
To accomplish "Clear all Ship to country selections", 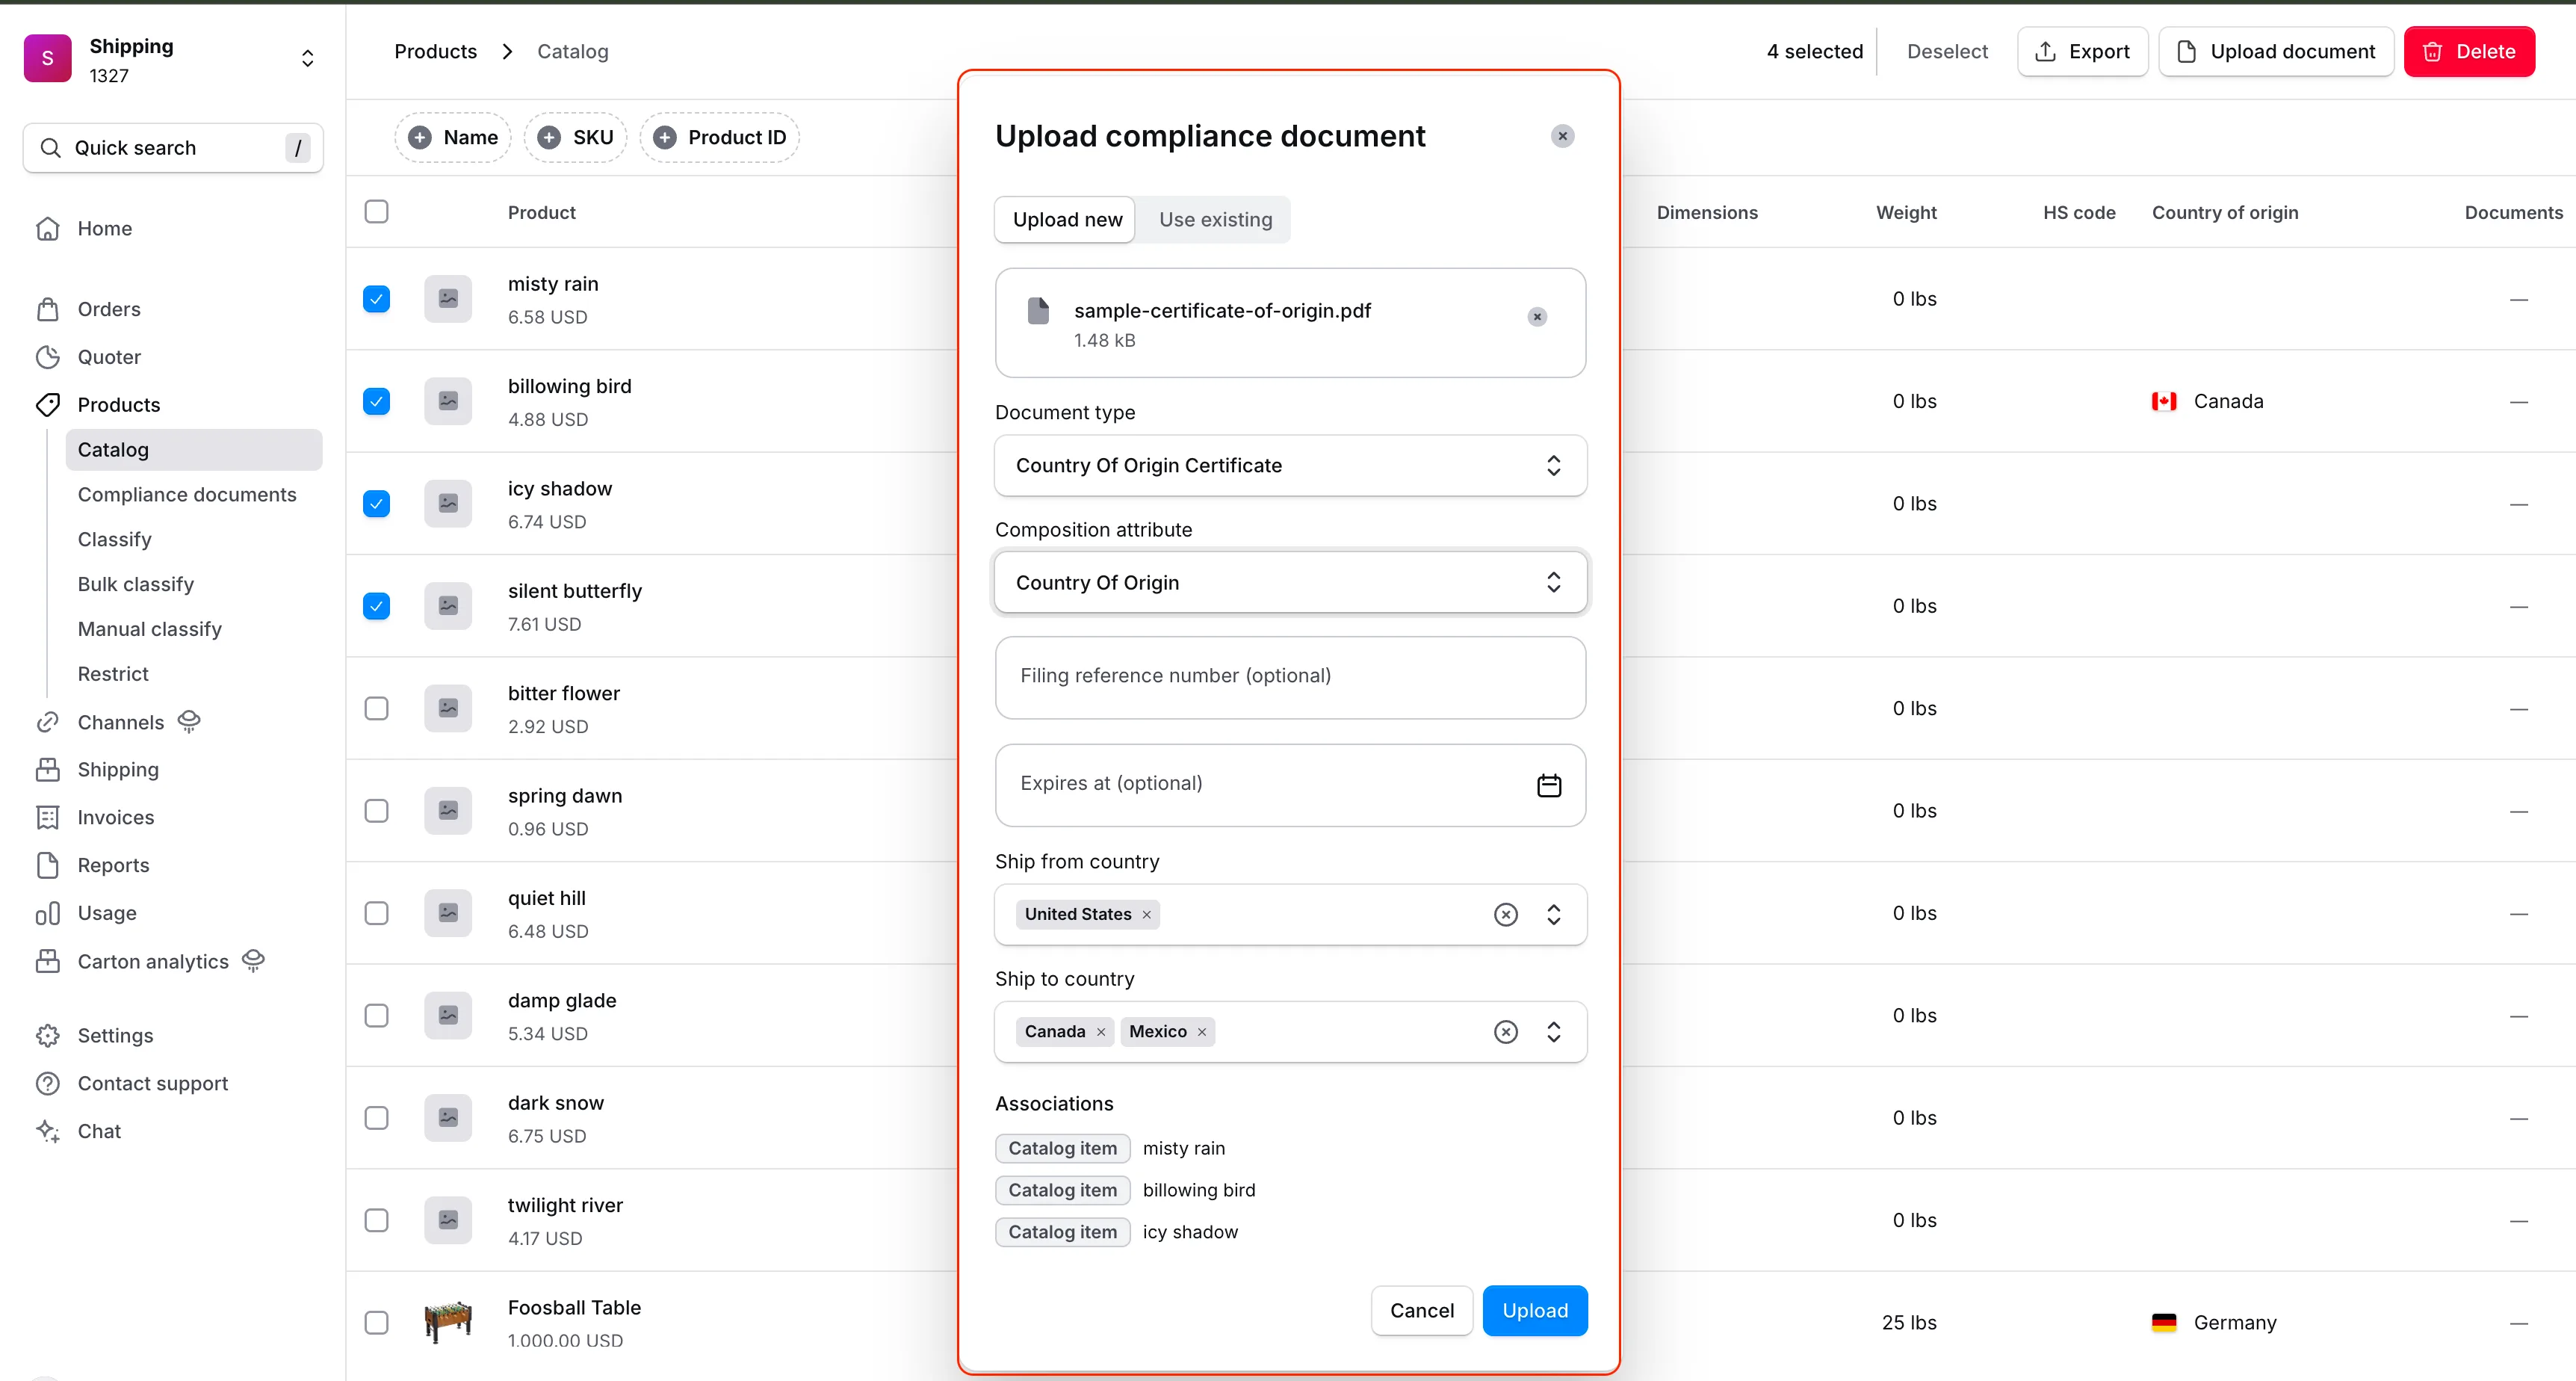I will (x=1506, y=1031).
